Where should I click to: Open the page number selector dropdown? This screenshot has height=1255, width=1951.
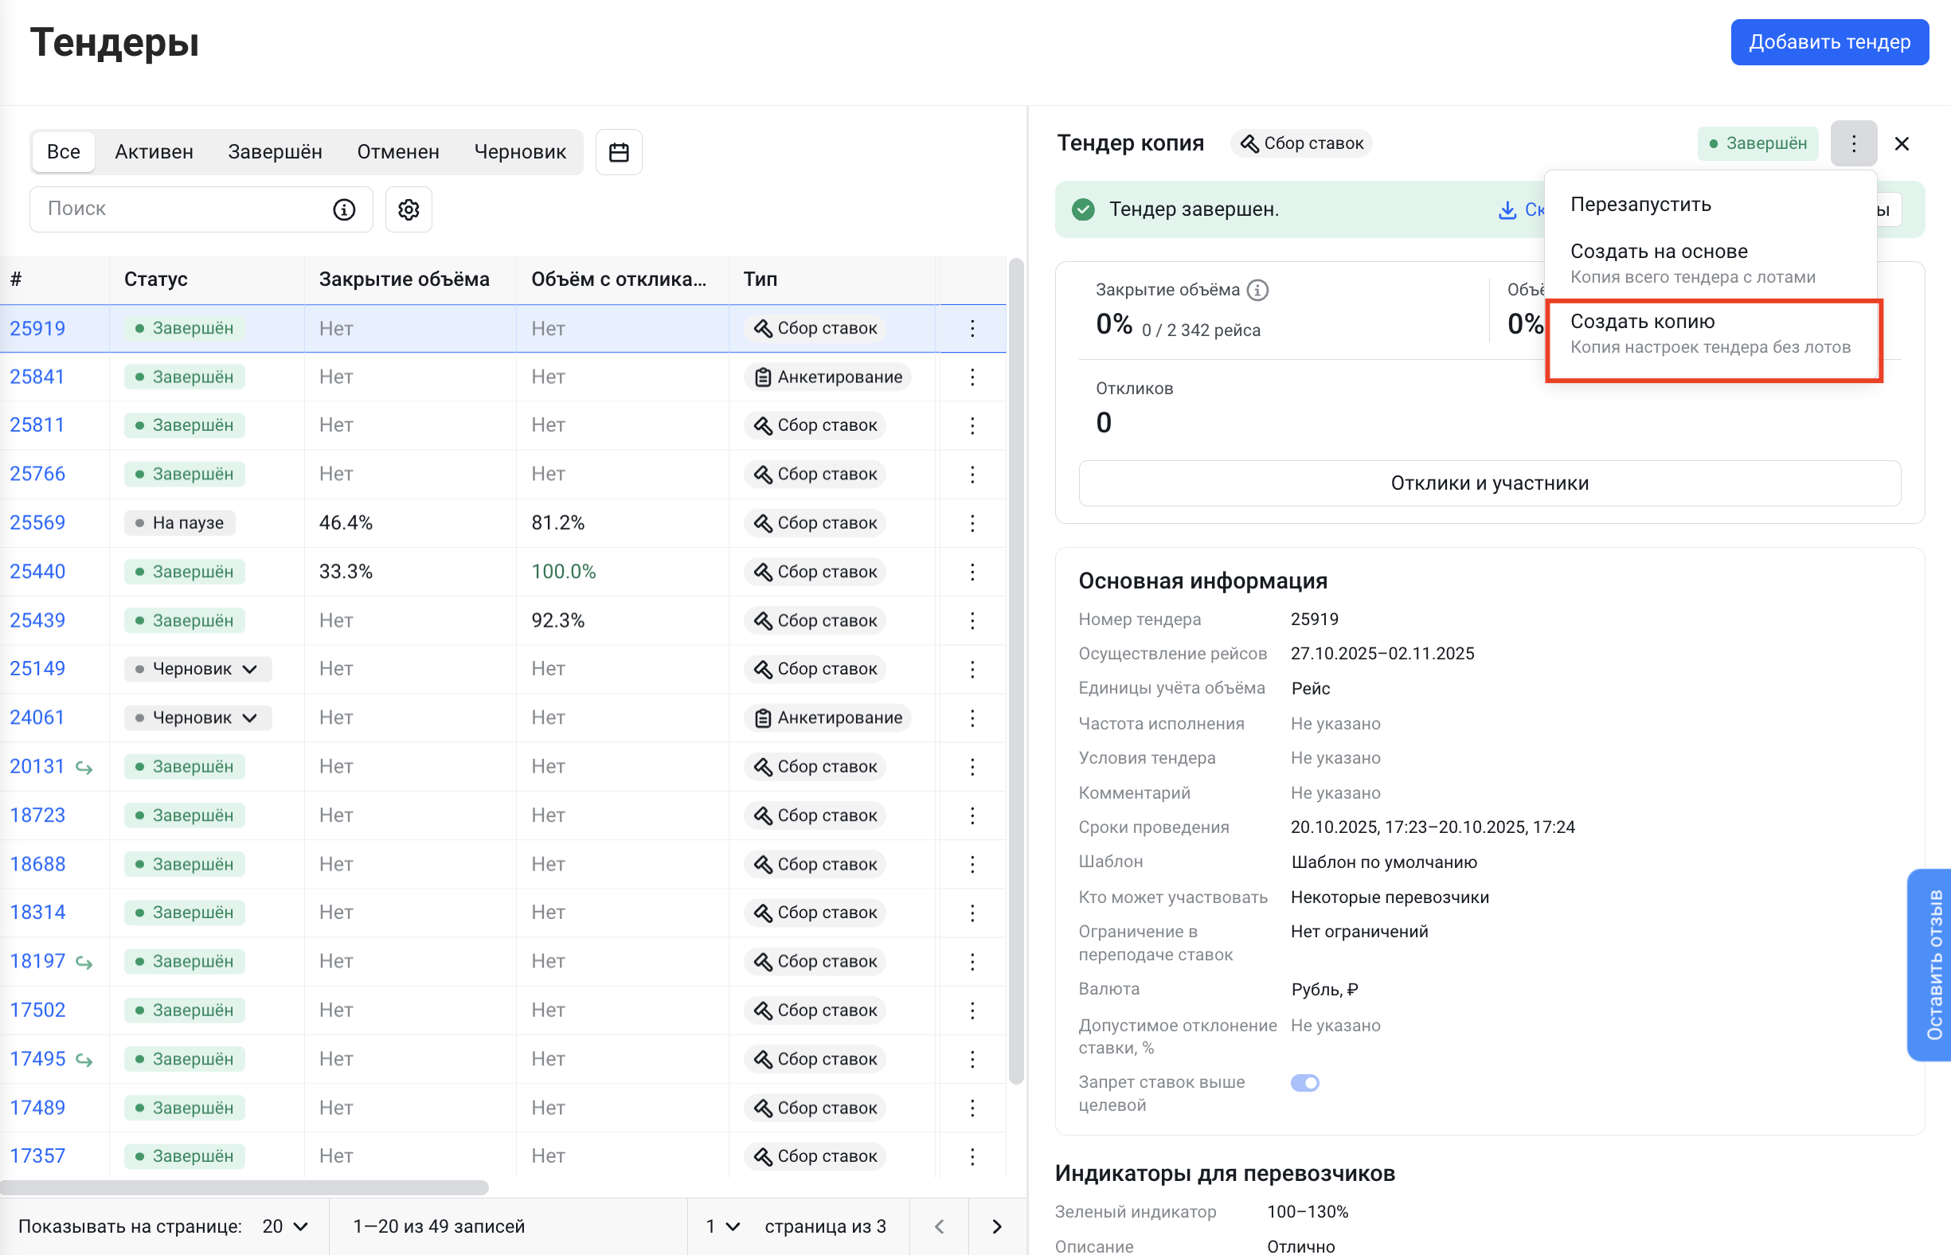click(722, 1226)
